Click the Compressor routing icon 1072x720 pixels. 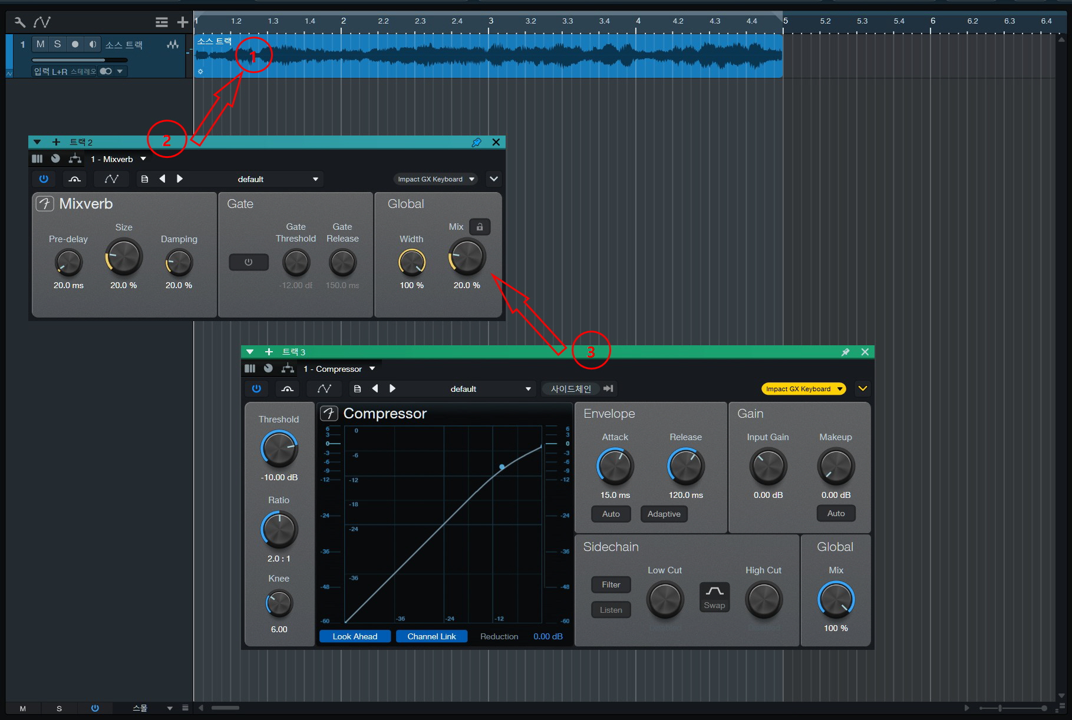click(x=288, y=368)
